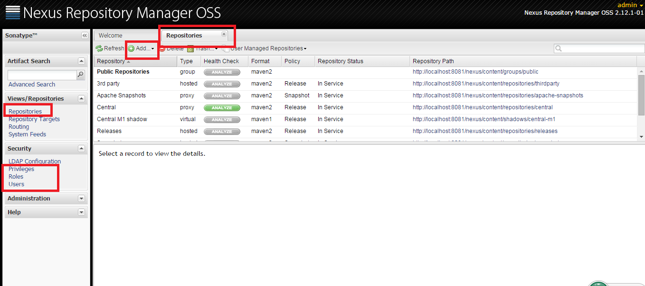Open System Feeds link
This screenshot has width=645, height=286.
coord(27,134)
